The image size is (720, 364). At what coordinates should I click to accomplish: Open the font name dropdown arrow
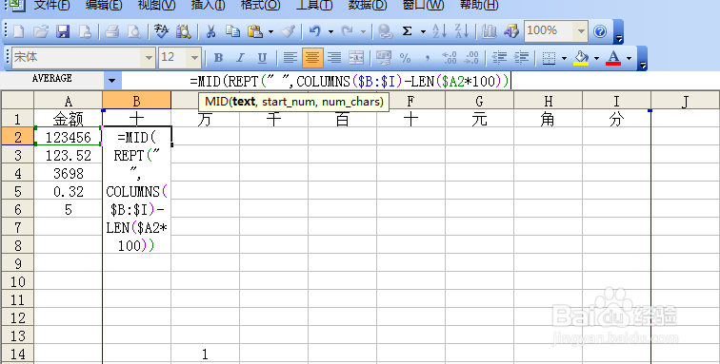(149, 58)
